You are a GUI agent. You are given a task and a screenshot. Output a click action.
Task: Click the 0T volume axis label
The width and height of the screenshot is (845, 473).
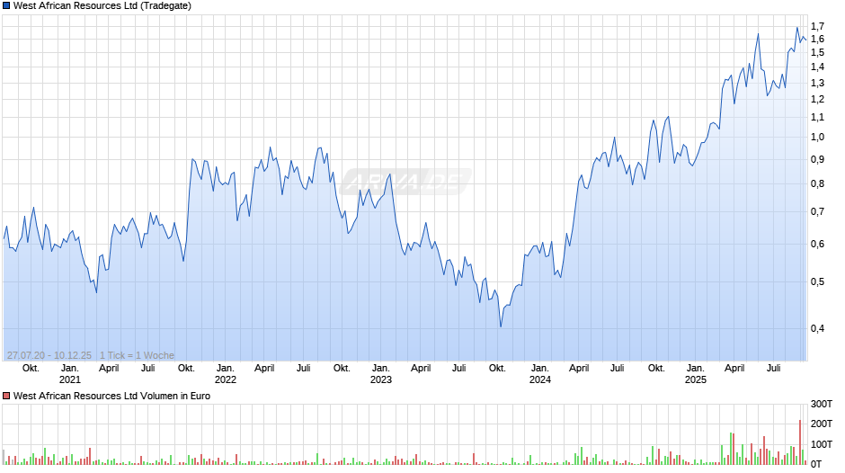(816, 464)
